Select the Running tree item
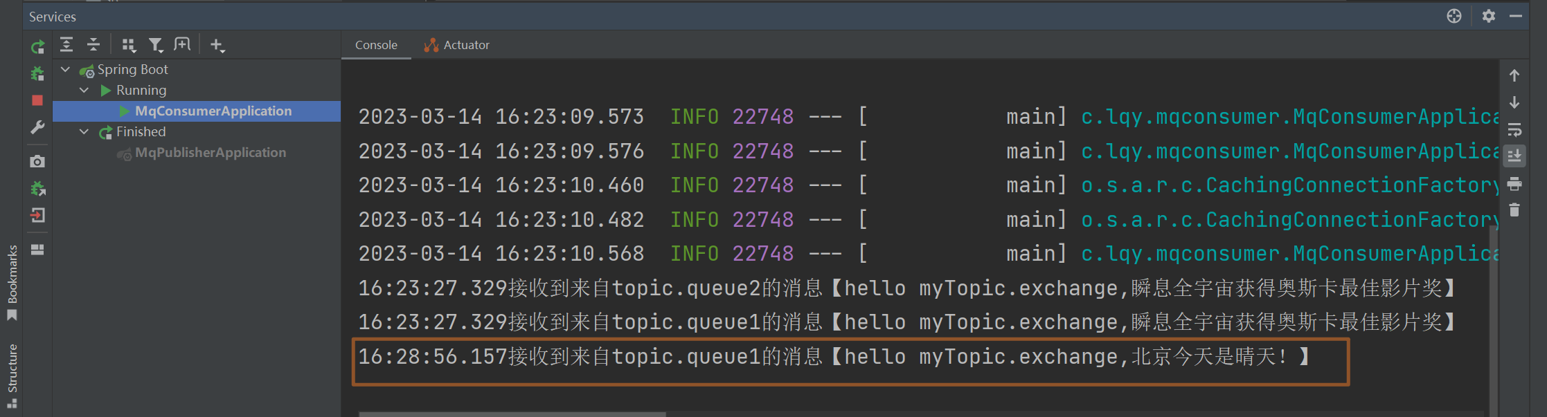 click(x=141, y=90)
